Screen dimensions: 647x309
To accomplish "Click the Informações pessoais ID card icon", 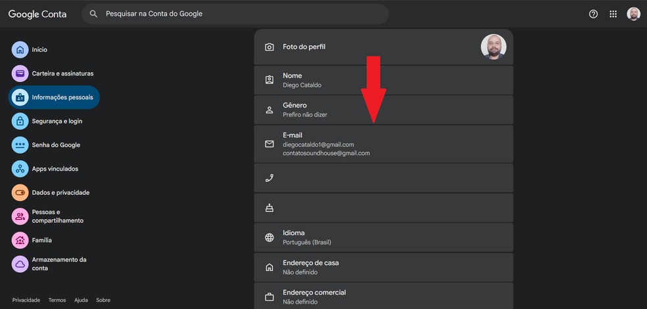I will (x=20, y=98).
